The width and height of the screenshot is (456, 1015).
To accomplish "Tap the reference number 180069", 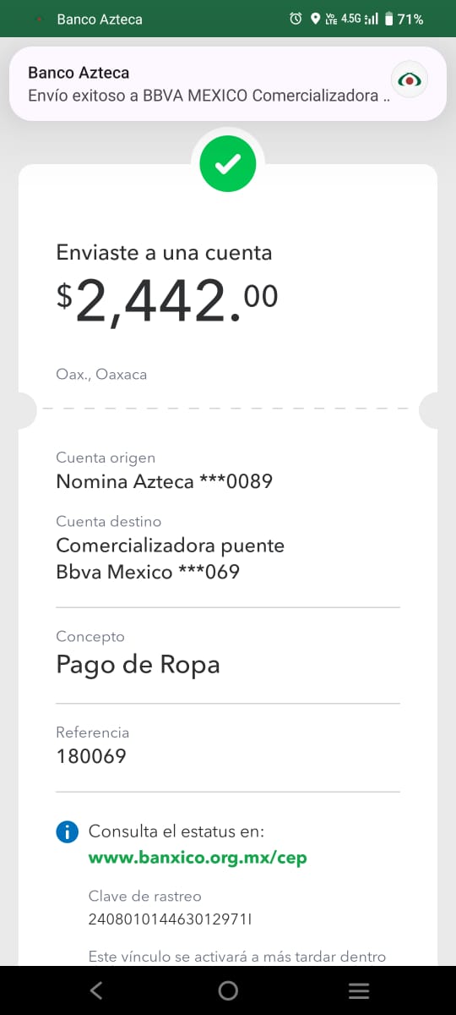I will pyautogui.click(x=91, y=756).
